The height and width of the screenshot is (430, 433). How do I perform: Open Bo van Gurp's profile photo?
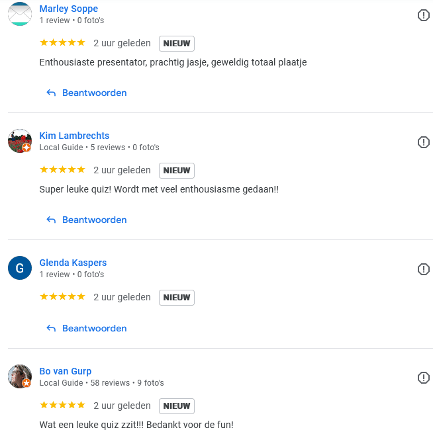tap(20, 376)
